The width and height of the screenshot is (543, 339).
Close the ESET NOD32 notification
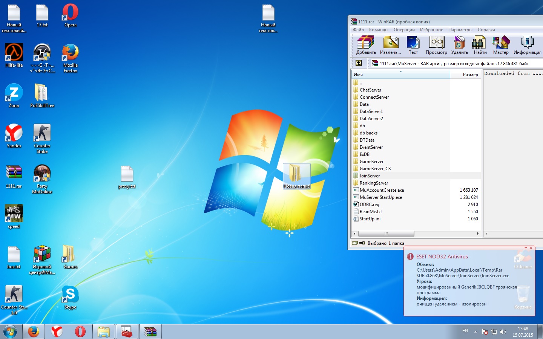(x=531, y=248)
